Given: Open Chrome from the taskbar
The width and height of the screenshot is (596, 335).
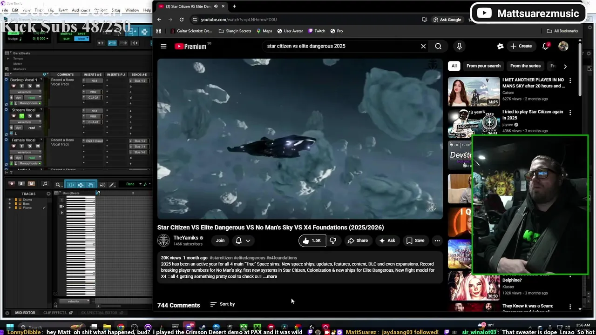Looking at the screenshot, I should [x=121, y=327].
